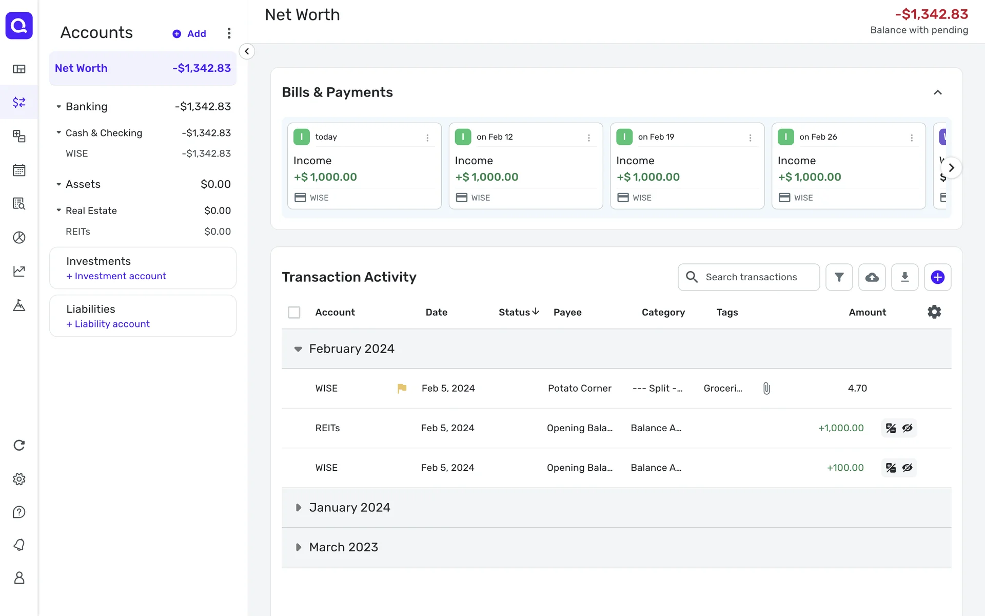Viewport: 985px width, 616px height.
Task: Open the Accounts three-dot options menu
Action: (229, 33)
